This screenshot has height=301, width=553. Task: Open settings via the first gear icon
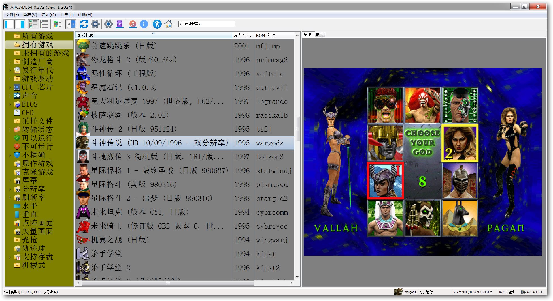(95, 24)
